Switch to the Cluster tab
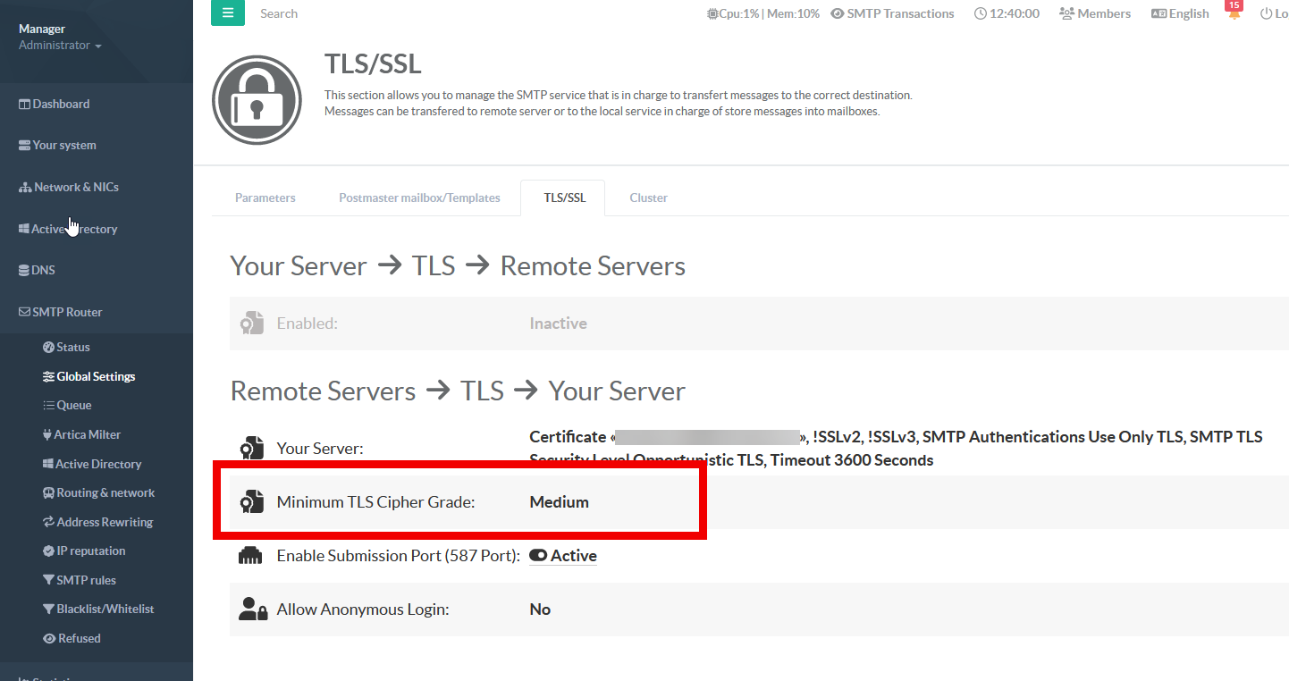The image size is (1289, 681). [x=648, y=198]
